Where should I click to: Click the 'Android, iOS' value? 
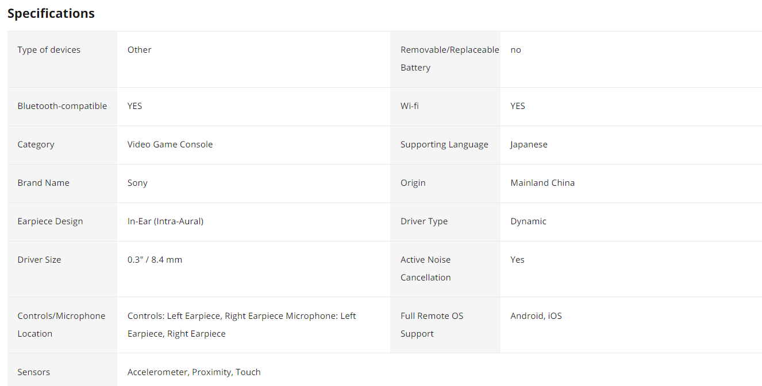[x=536, y=316]
